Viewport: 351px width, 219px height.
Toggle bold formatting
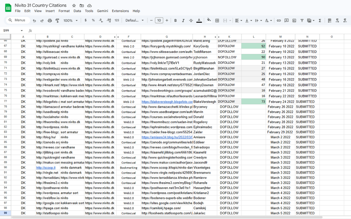click(175, 21)
